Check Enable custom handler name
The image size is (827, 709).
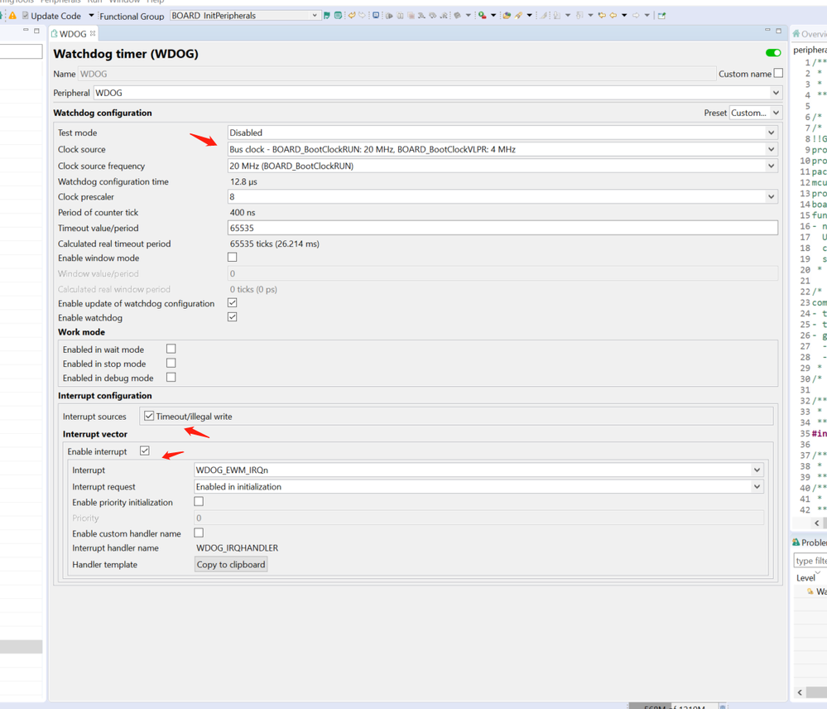[199, 533]
